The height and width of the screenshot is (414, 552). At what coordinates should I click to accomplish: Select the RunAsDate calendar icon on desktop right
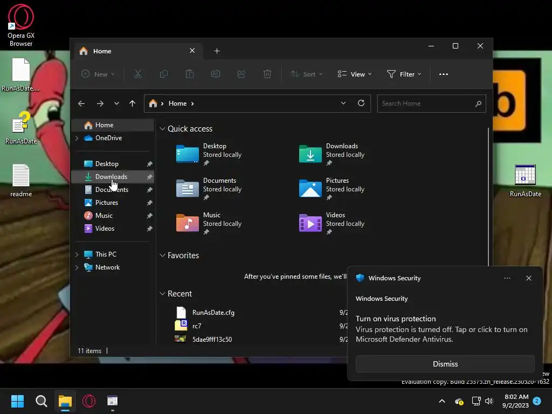525,181
